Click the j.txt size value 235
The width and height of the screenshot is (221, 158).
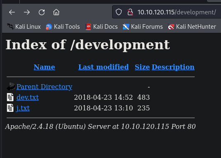pos(143,108)
